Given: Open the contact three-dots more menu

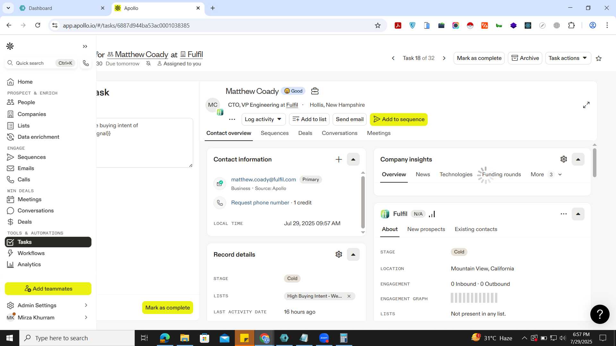Looking at the screenshot, I should [232, 119].
